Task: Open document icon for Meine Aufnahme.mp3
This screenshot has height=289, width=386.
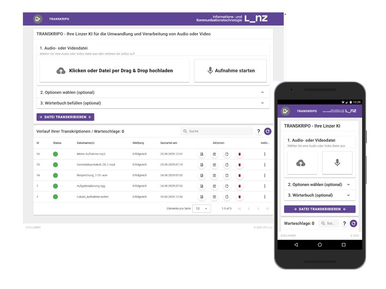Action: [x=201, y=154]
